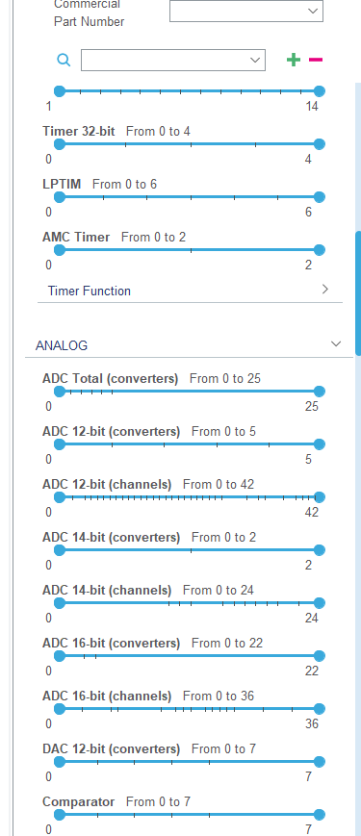Click the ADC 16-bit channels right handle
This screenshot has height=836, width=361.
tap(320, 709)
